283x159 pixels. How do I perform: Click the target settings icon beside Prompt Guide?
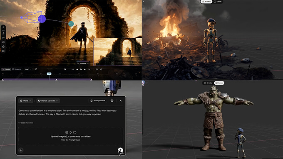[x=112, y=100]
